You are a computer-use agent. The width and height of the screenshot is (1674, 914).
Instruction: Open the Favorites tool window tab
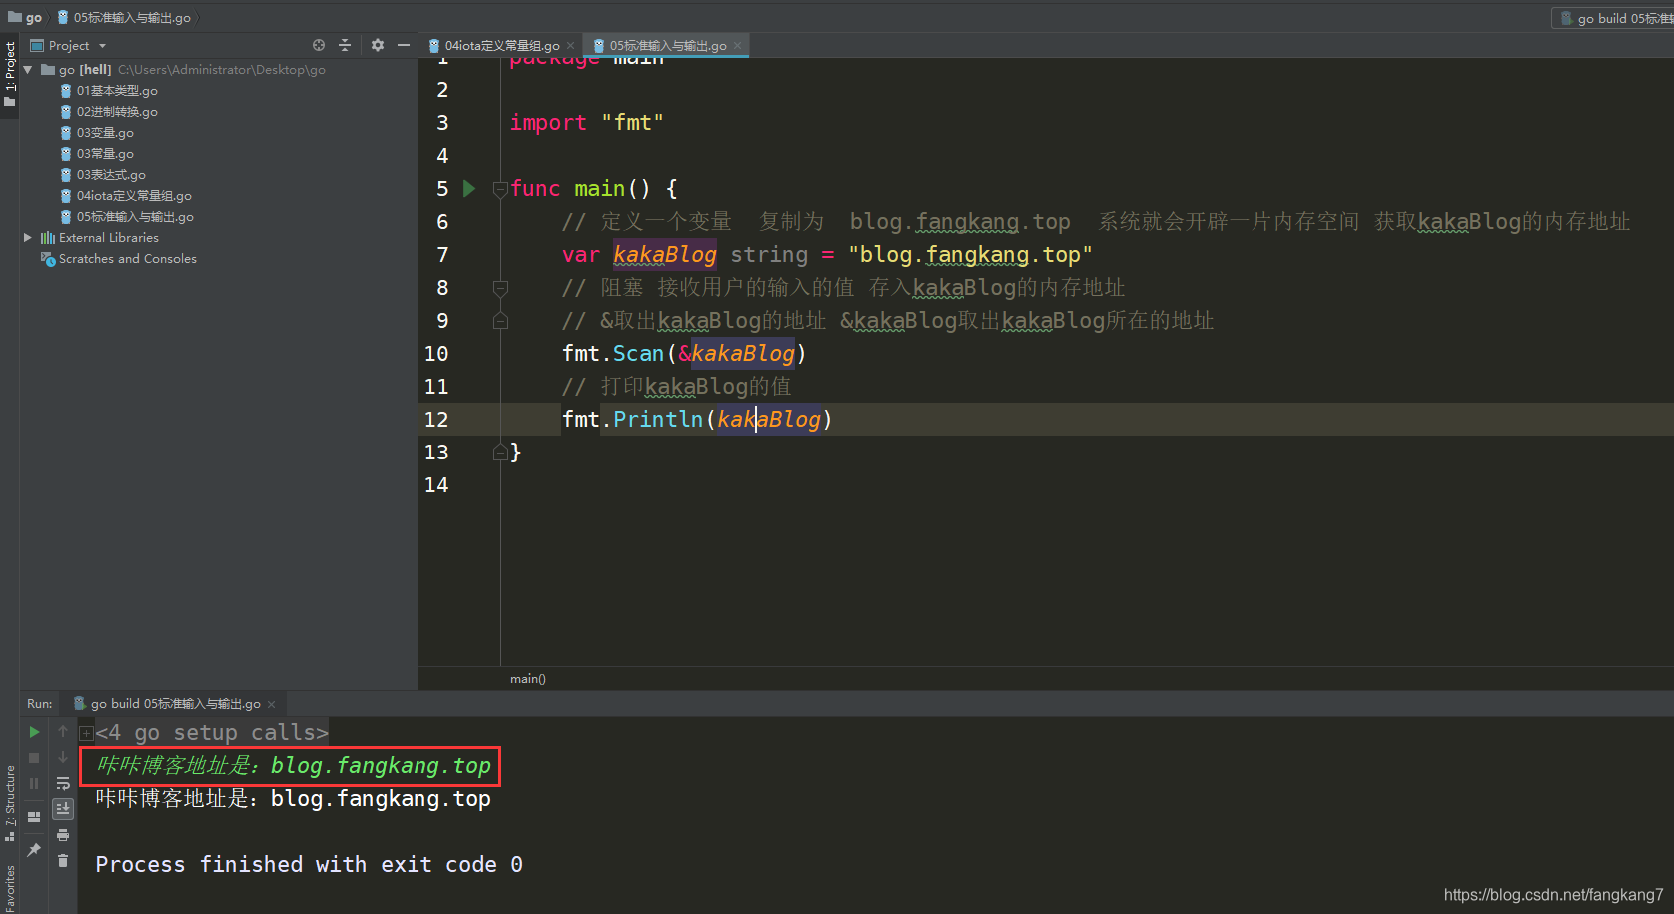pyautogui.click(x=10, y=889)
